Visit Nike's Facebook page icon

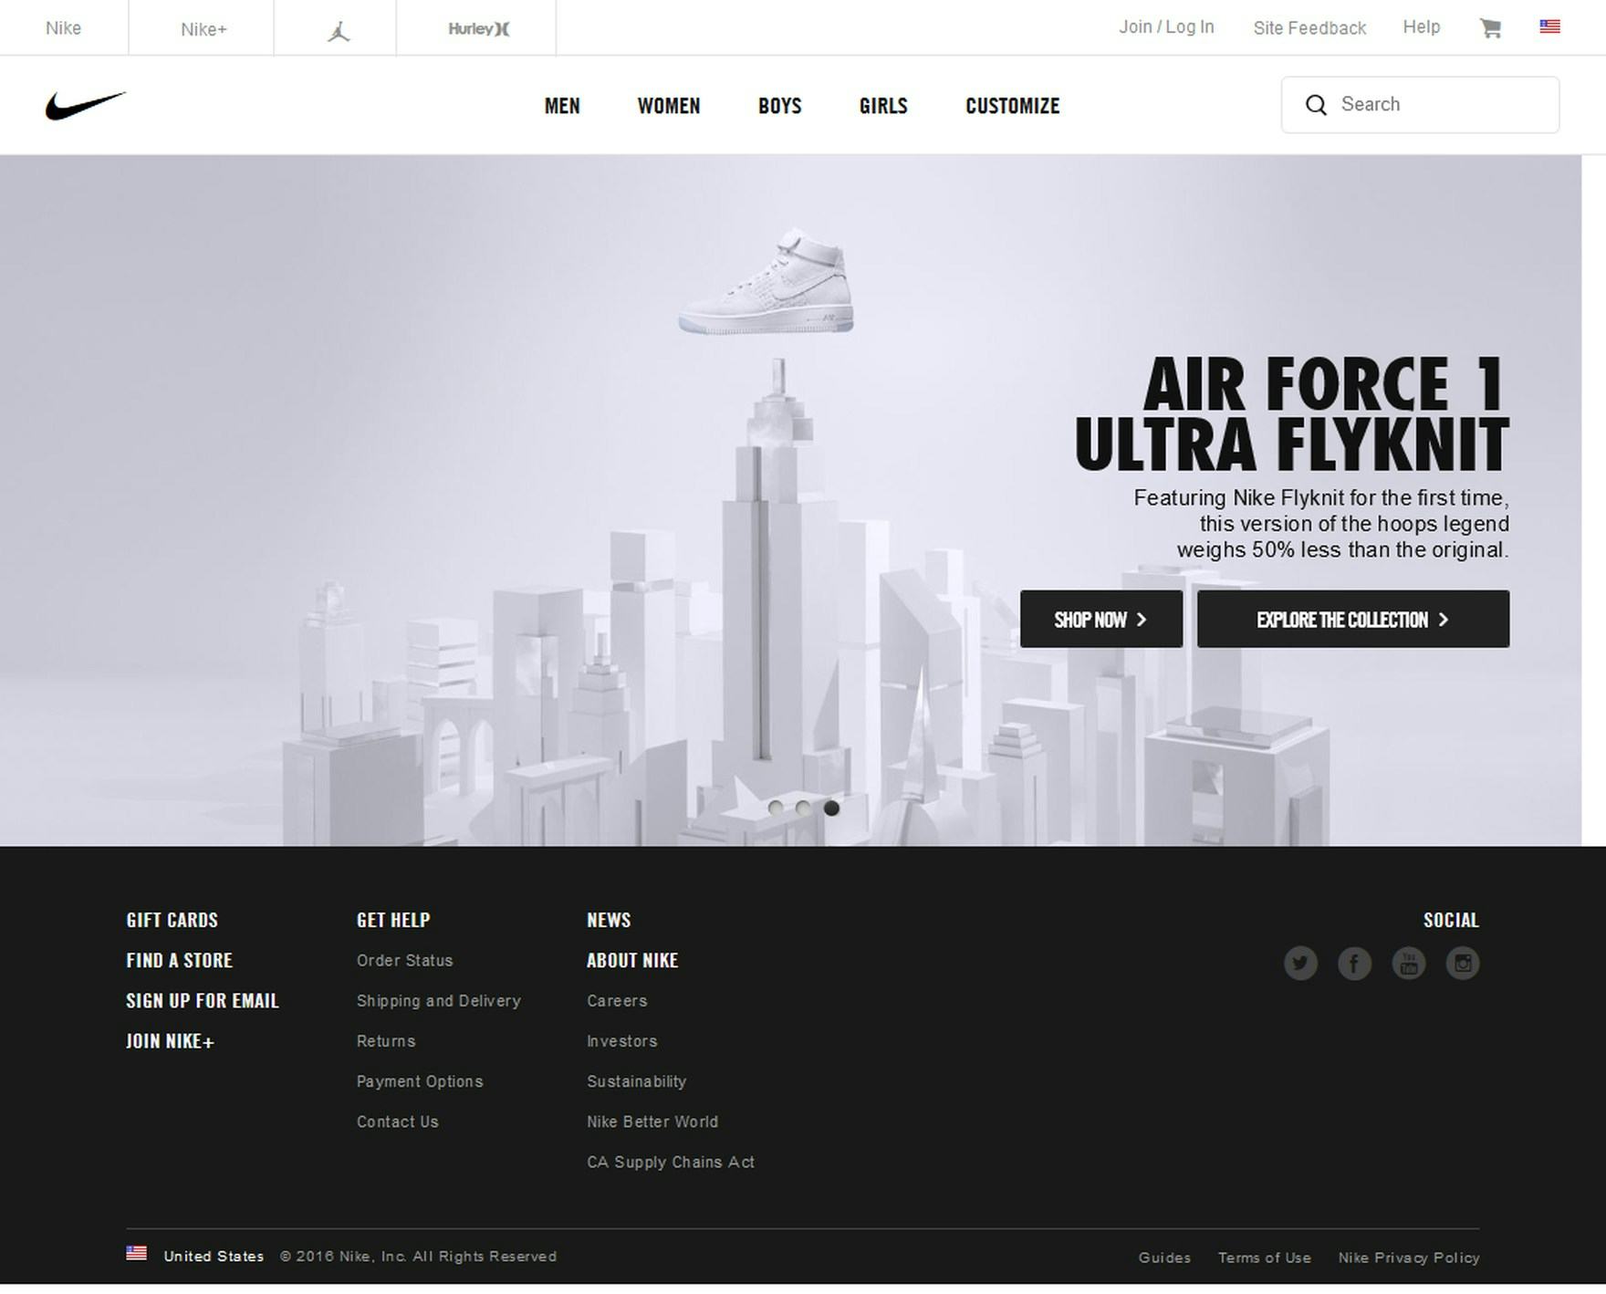point(1354,964)
